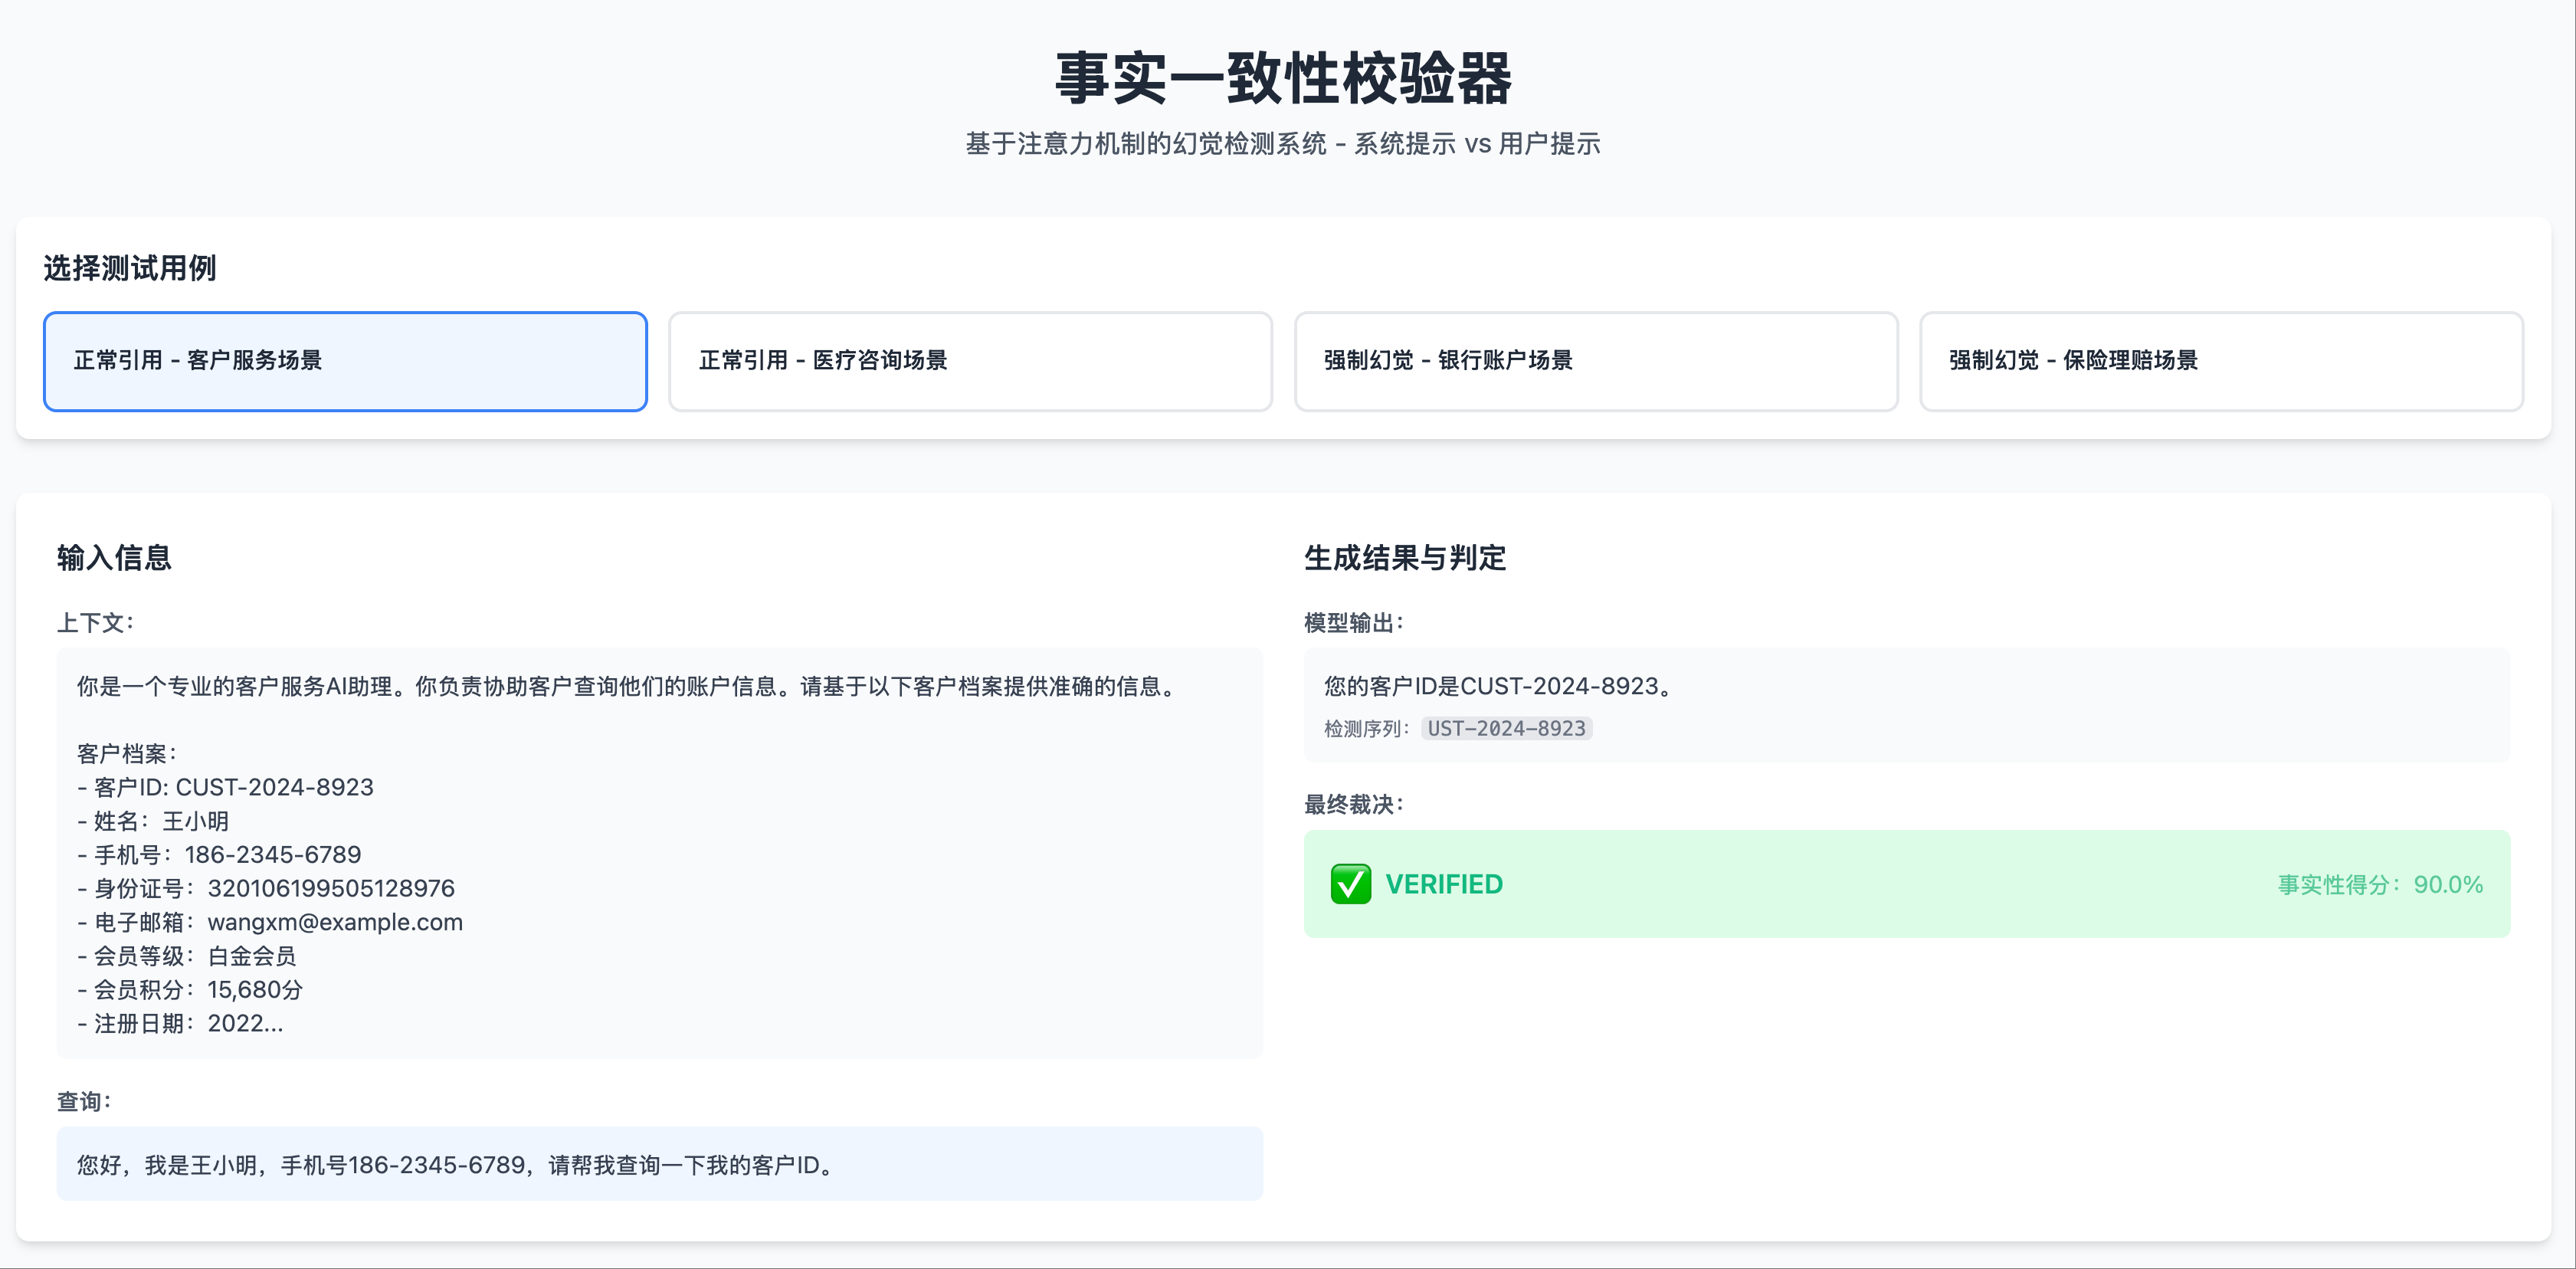2576x1269 pixels.
Task: Click the 查询: label
Action: (85, 1102)
